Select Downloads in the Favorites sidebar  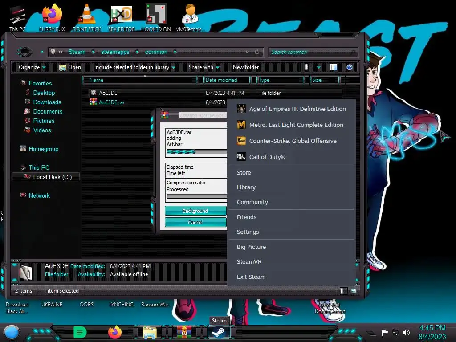coord(47,102)
